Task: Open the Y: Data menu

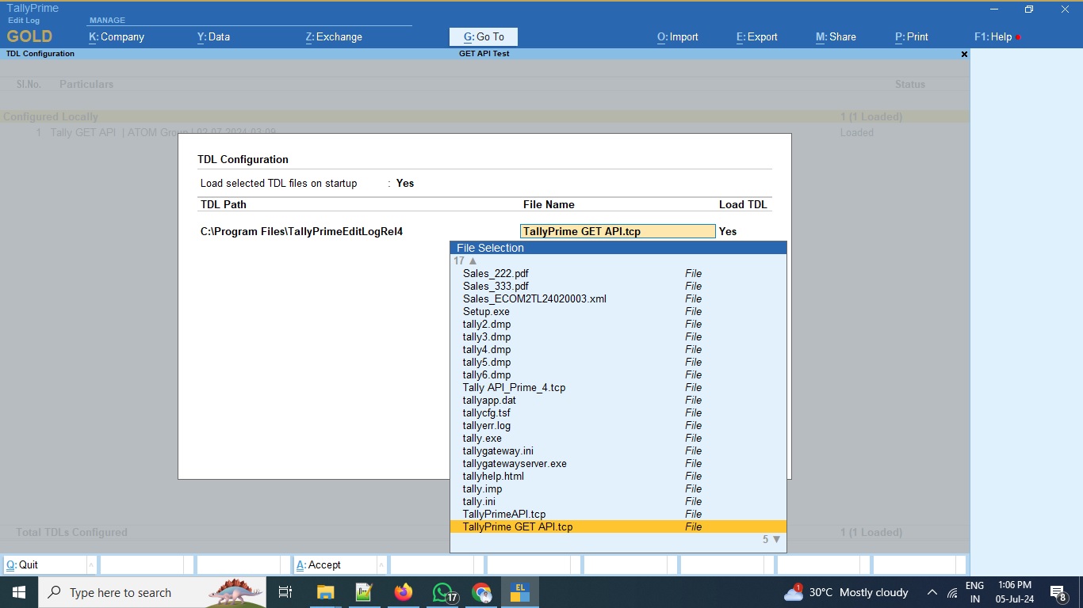Action: pos(213,36)
